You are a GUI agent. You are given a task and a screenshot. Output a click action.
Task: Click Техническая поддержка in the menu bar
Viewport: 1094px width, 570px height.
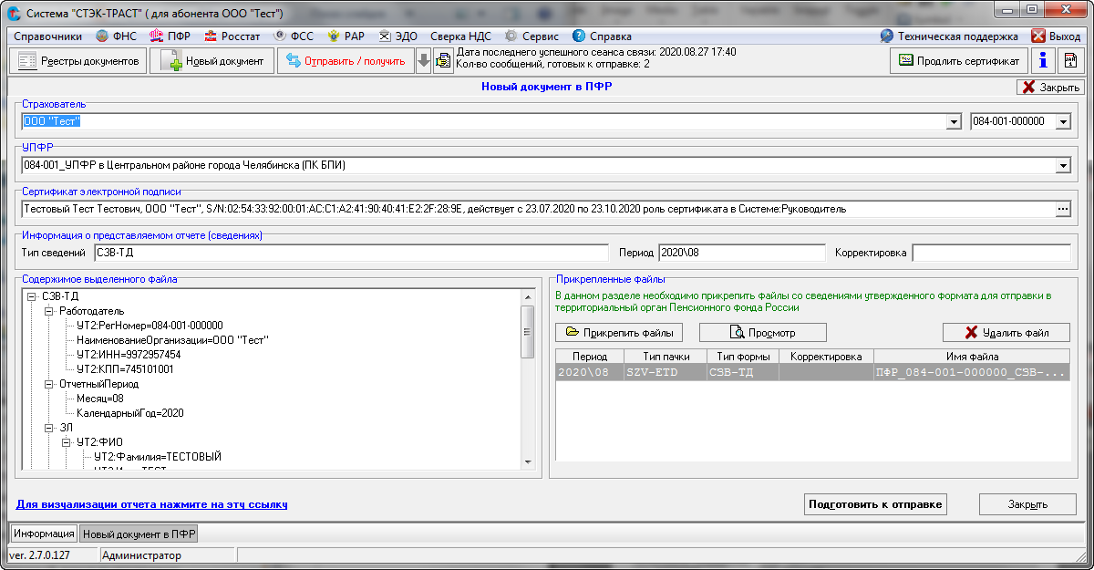949,36
